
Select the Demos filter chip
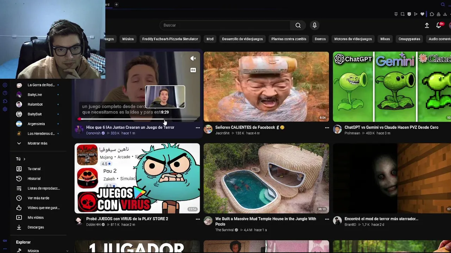[x=320, y=39]
